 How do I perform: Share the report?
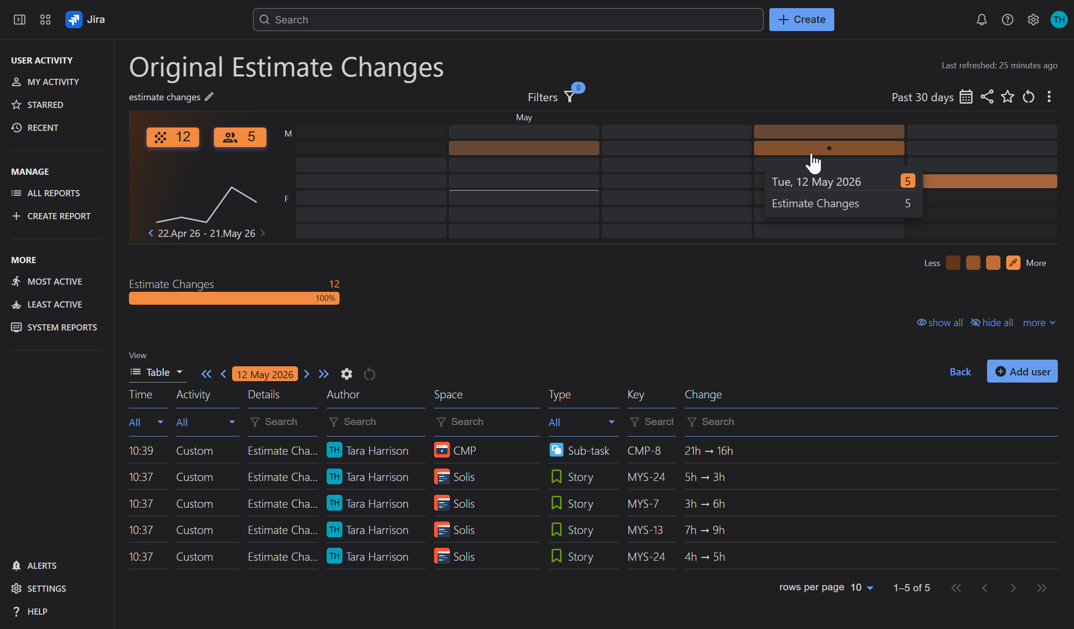click(x=987, y=97)
